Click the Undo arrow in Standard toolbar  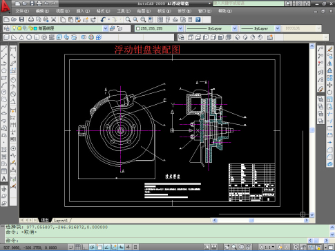point(103,19)
